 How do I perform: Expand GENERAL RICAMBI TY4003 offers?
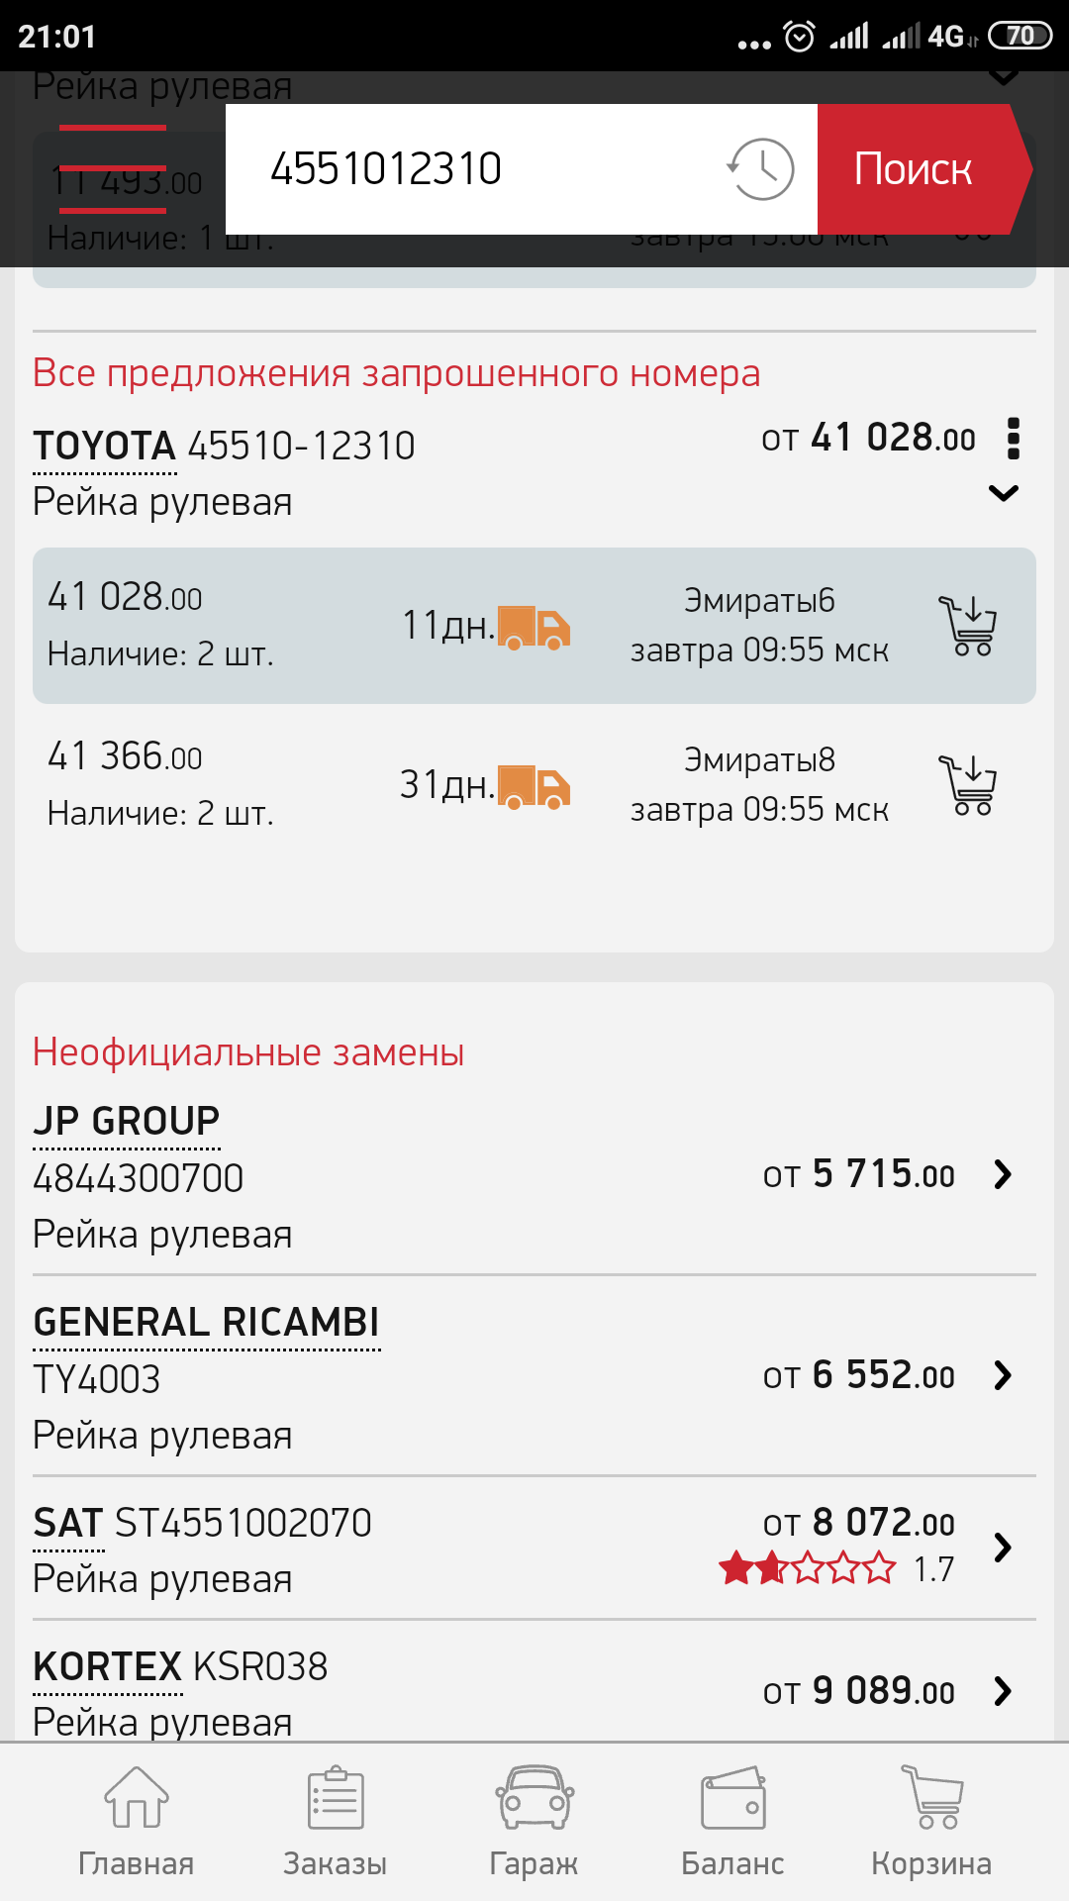click(1003, 1375)
